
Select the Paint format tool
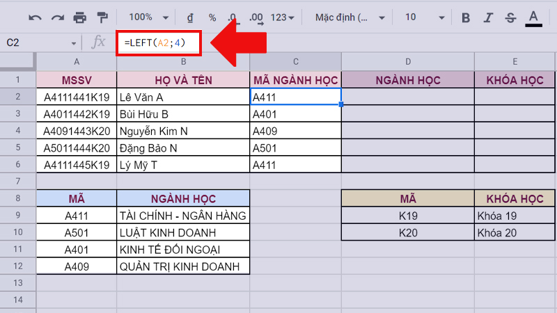pos(102,17)
